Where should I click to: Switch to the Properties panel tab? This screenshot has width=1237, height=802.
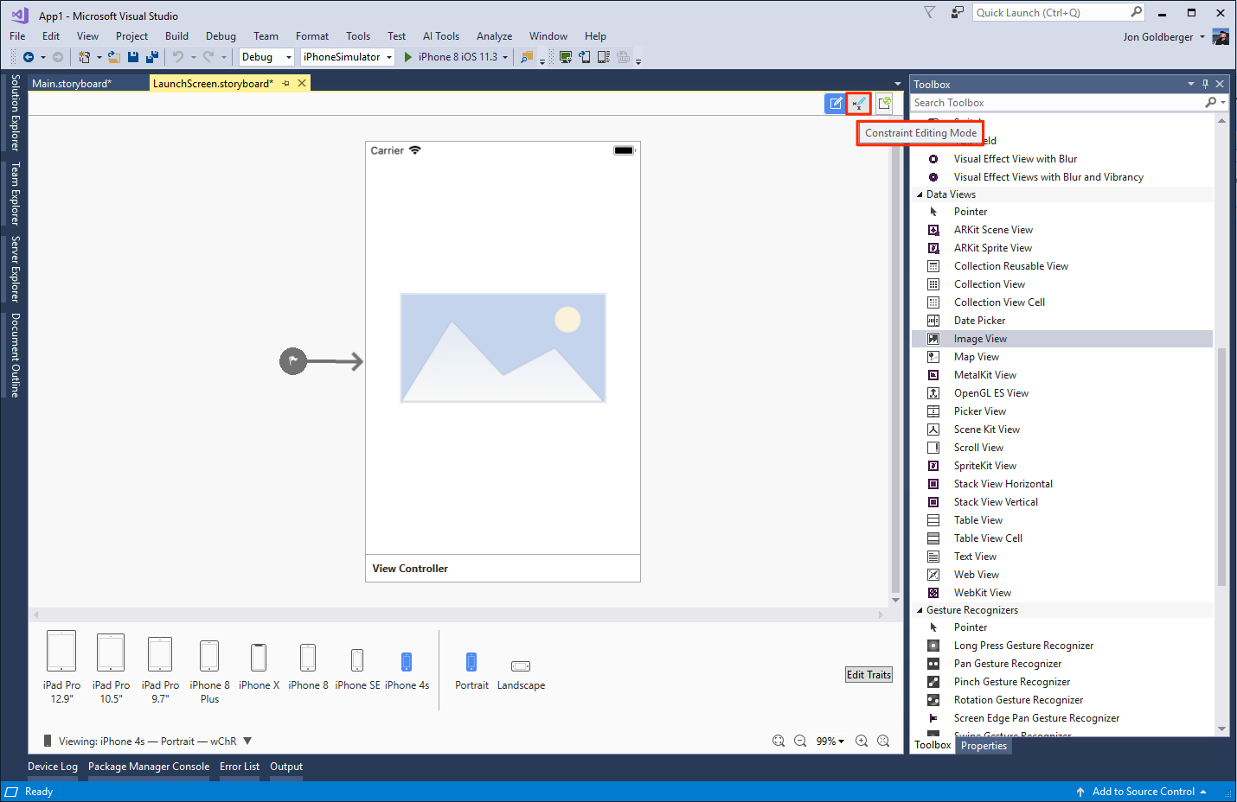[x=984, y=746]
